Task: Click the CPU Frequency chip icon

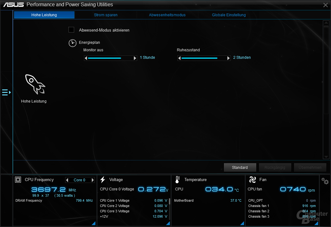Action: [x=18, y=180]
